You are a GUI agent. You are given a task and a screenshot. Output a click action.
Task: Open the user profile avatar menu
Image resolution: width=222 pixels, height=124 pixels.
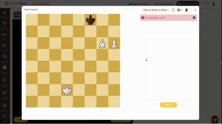[x=214, y=4]
